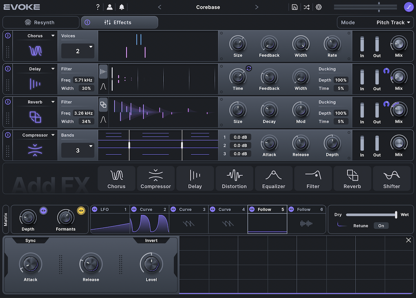Click the notifications bell icon
This screenshot has height=298, width=416.
[122, 7]
